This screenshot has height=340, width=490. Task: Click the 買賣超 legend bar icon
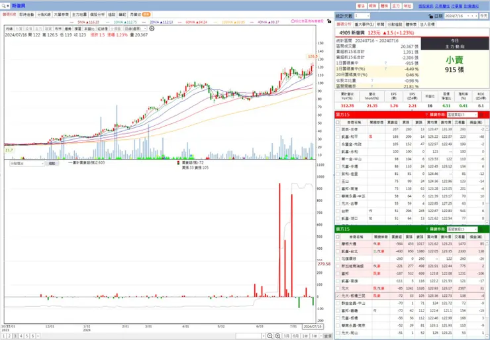[178, 162]
